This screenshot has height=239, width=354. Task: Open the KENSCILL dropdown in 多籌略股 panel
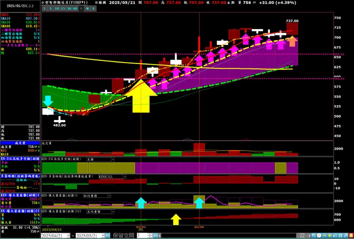[125, 176]
